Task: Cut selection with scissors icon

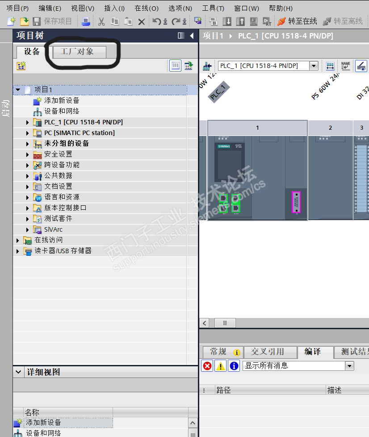Action: (101, 21)
